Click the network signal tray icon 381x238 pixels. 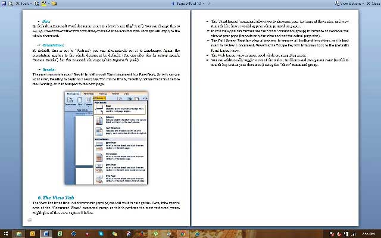pos(354,234)
